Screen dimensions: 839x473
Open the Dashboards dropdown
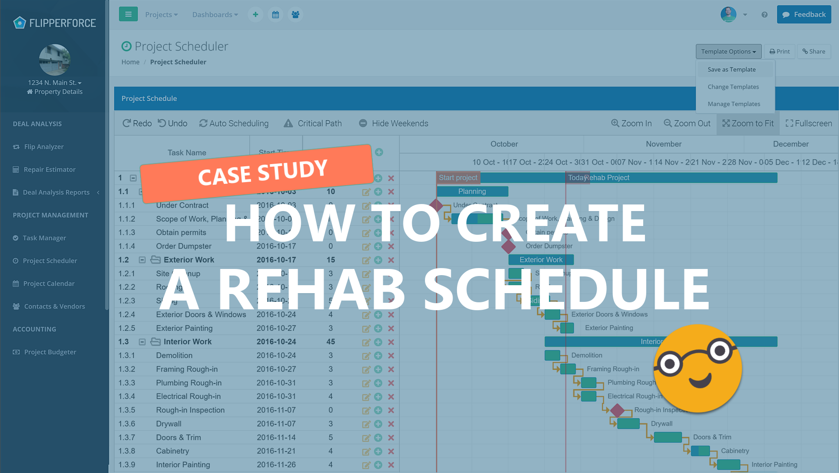(215, 14)
